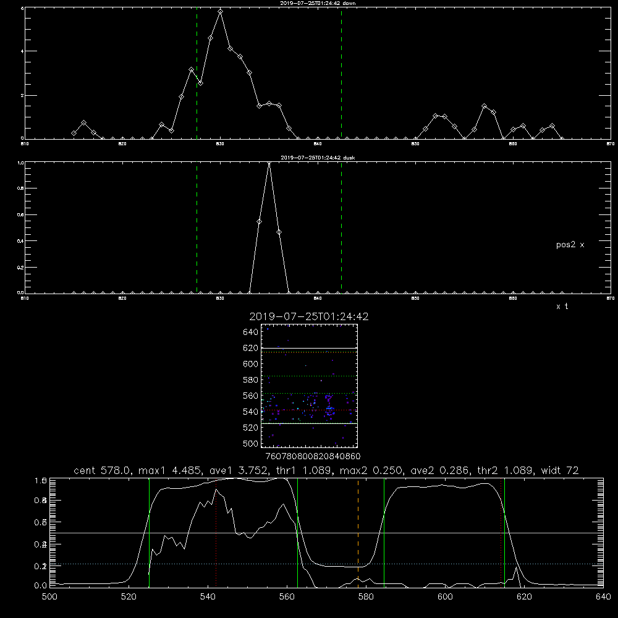The image size is (618, 618).
Task: Click x-axis label 640 of bottom profile plot
Action: 603,597
